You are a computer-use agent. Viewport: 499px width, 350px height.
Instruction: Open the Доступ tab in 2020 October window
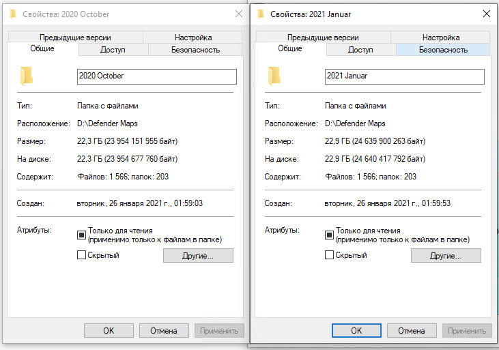pos(113,50)
